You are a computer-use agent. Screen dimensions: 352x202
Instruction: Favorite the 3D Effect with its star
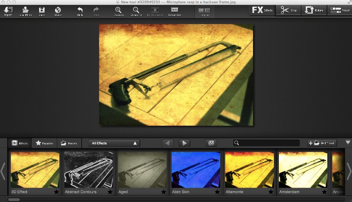[56, 192]
